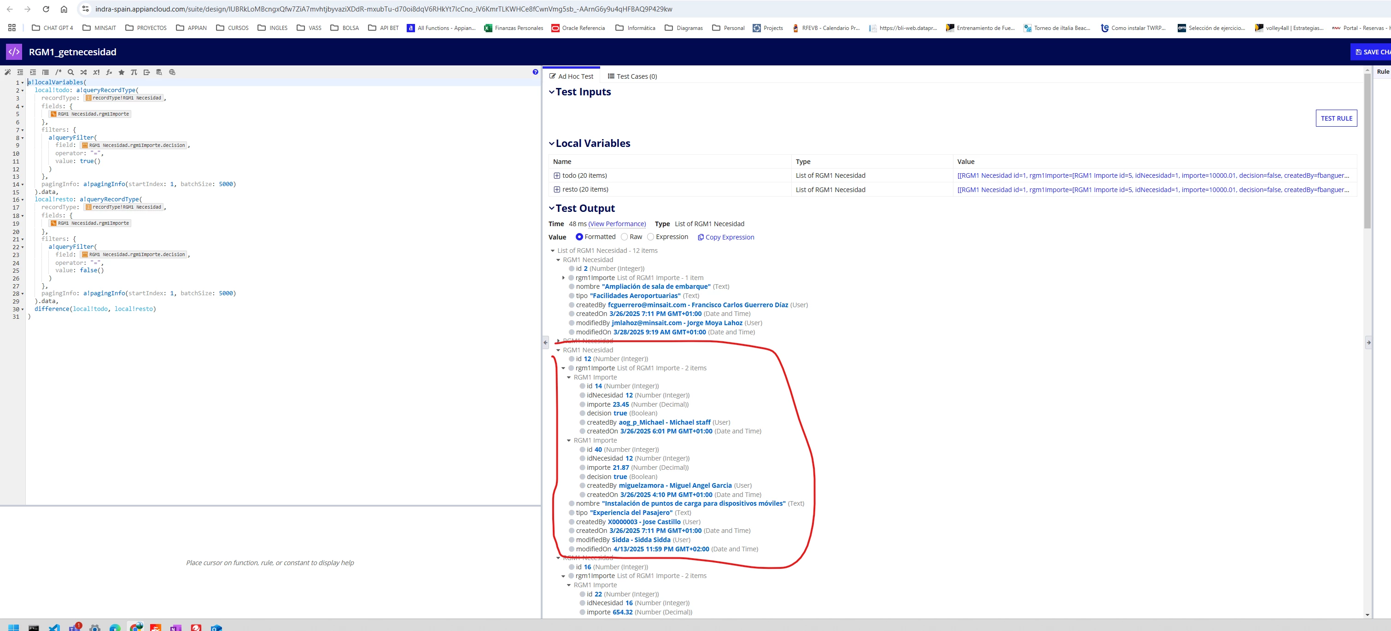
Task: Click the recordType!RGM1 Necesidad token on line 3
Action: click(124, 98)
